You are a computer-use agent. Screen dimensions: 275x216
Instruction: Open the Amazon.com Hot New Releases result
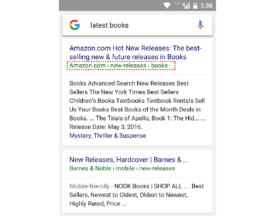[x=135, y=53]
